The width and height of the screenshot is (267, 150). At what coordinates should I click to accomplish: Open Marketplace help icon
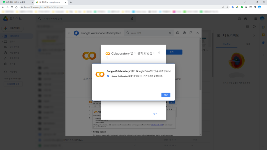[177, 33]
